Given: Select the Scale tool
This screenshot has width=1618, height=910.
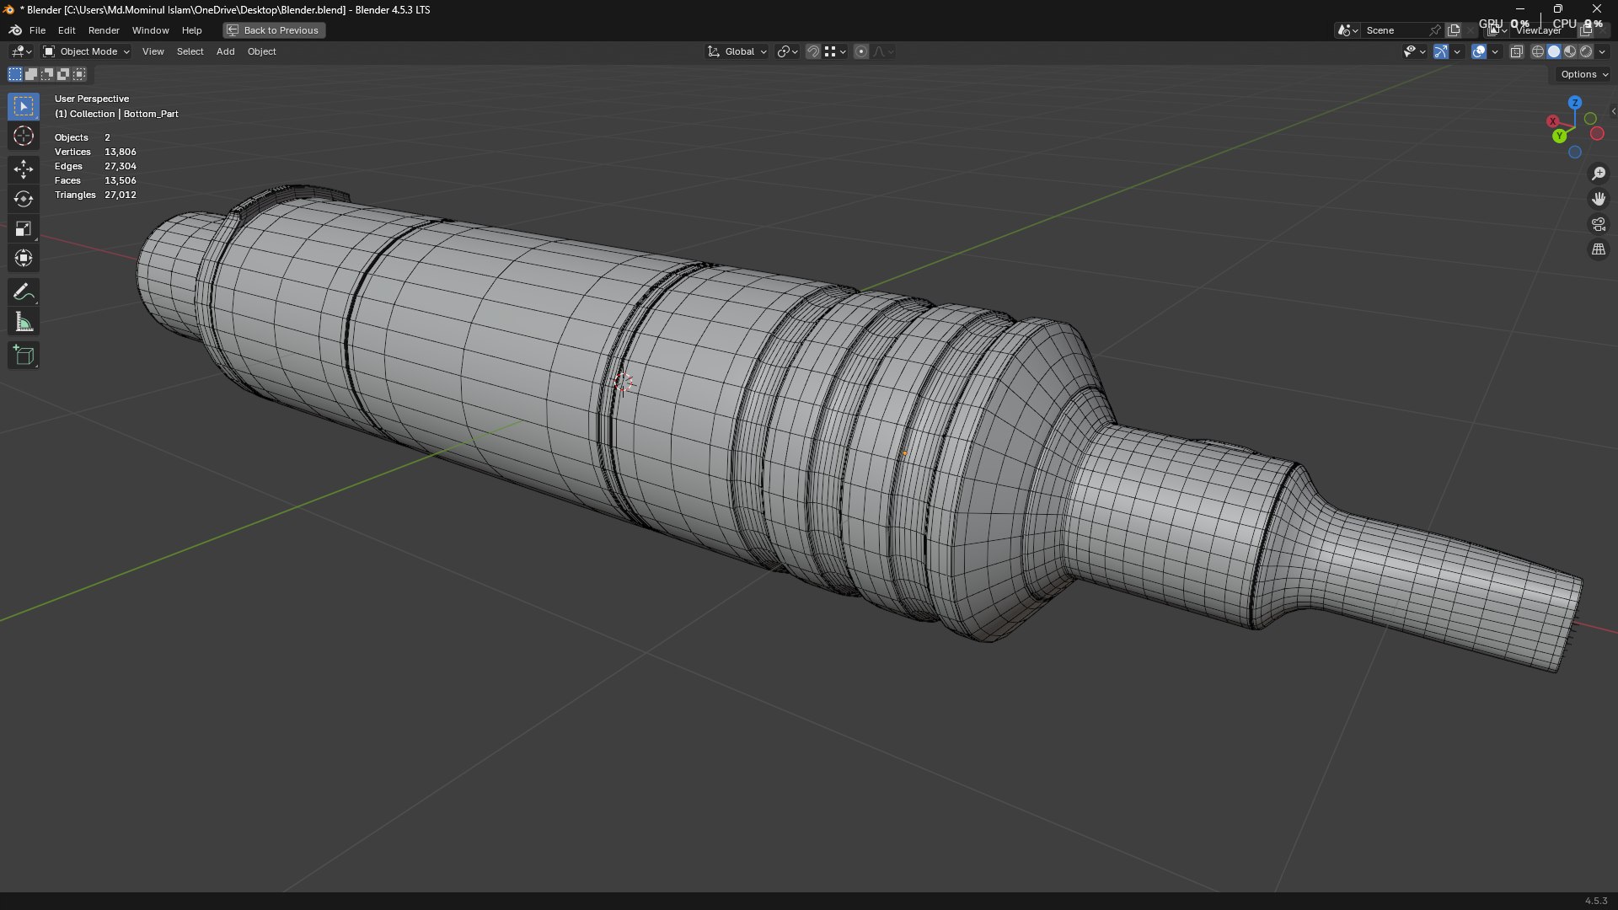Looking at the screenshot, I should tap(24, 228).
